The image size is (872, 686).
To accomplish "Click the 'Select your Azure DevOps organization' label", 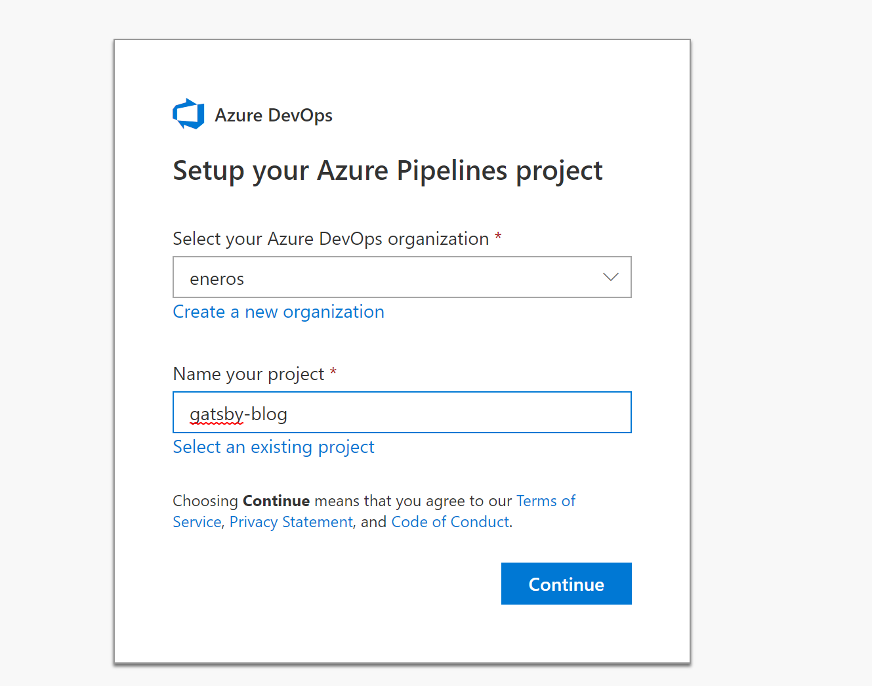I will tap(331, 239).
